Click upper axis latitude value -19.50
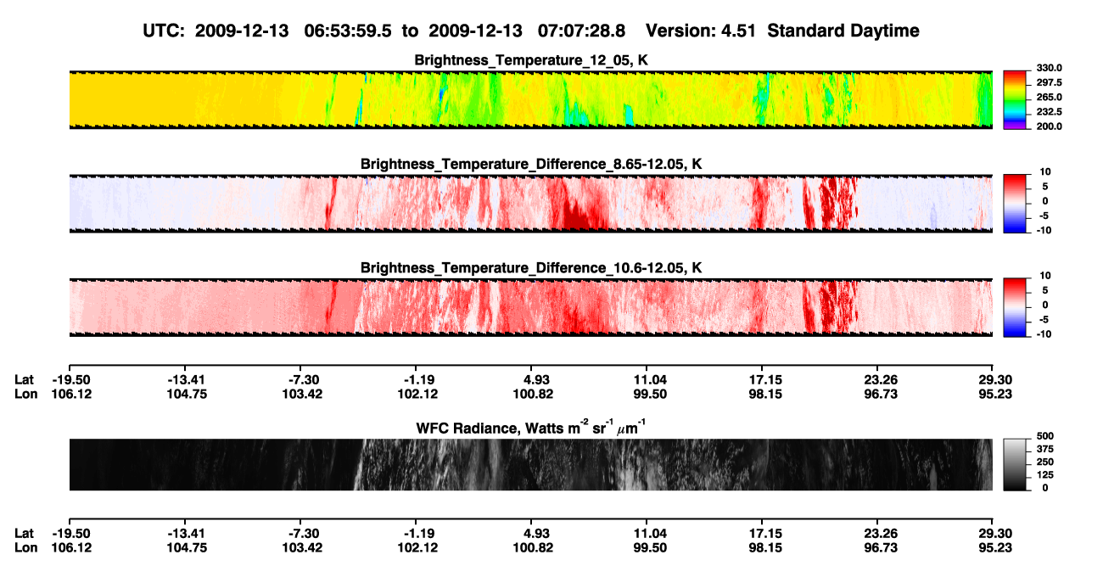The width and height of the screenshot is (1103, 566). (x=72, y=379)
